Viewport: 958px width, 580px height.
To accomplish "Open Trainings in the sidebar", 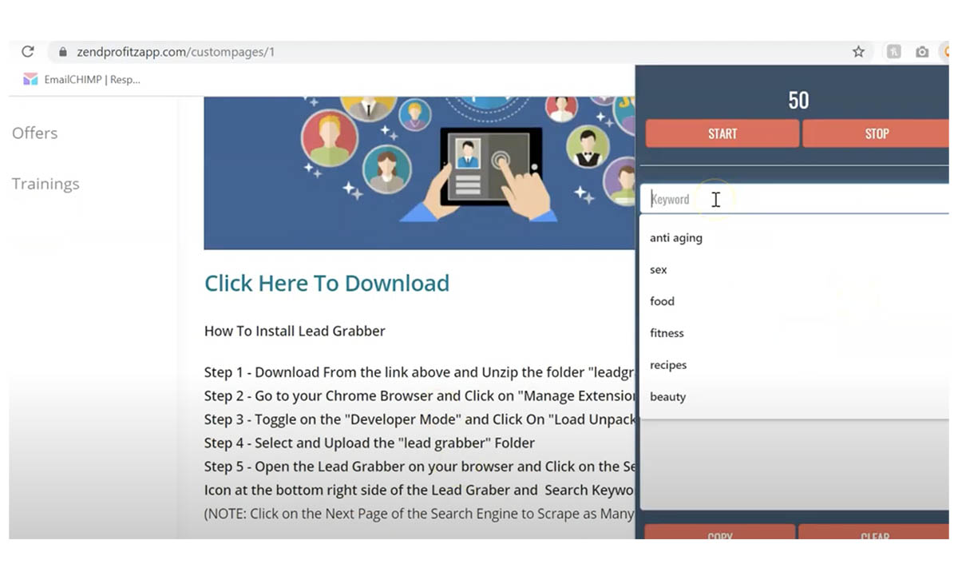I will [x=46, y=184].
